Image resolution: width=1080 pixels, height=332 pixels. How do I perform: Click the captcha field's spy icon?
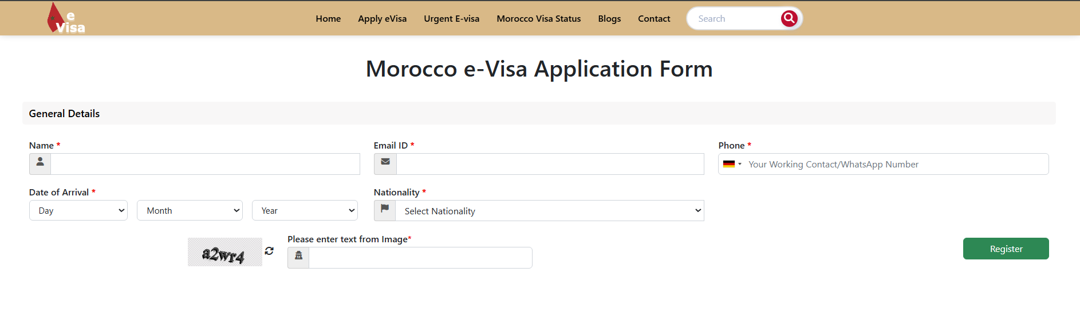pos(298,257)
